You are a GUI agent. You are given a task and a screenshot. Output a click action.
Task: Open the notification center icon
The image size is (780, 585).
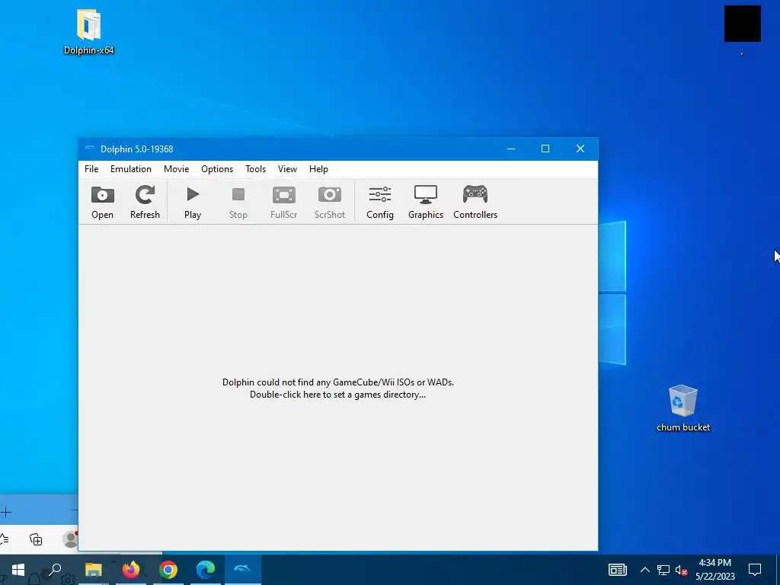(x=755, y=570)
